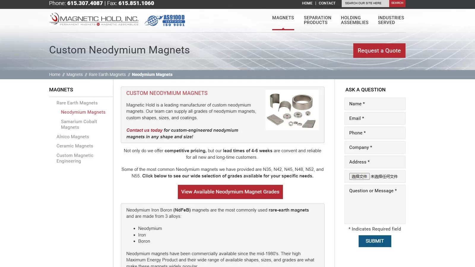Go to HOLDING ASSEMBLIES page
Image resolution: width=475 pixels, height=267 pixels.
tap(354, 20)
